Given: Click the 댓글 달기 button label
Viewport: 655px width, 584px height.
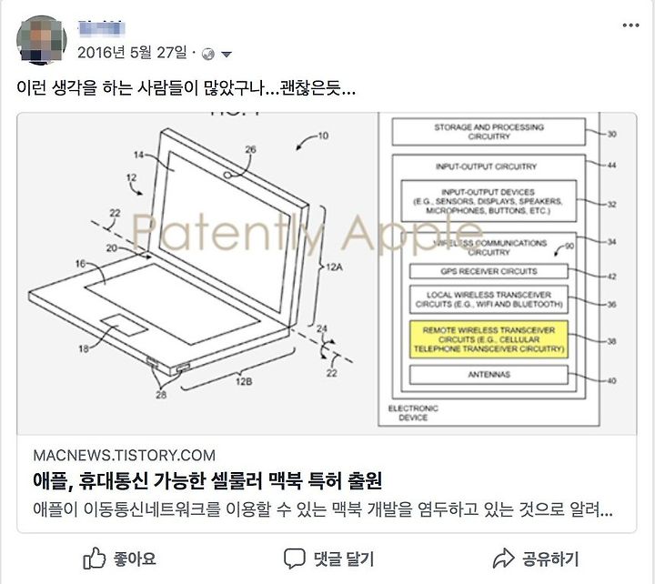Looking at the screenshot, I should click(344, 559).
